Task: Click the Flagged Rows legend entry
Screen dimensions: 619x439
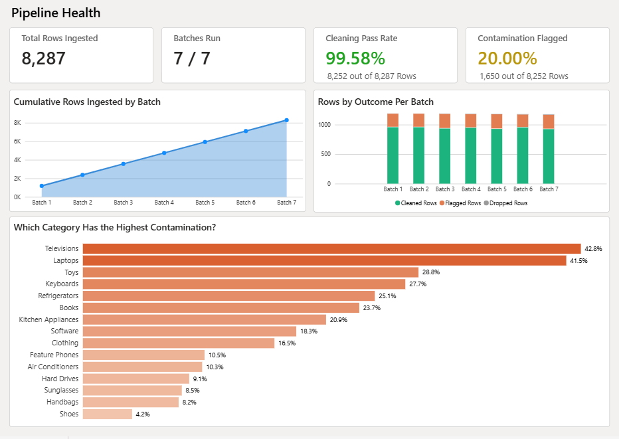Action: pyautogui.click(x=460, y=203)
